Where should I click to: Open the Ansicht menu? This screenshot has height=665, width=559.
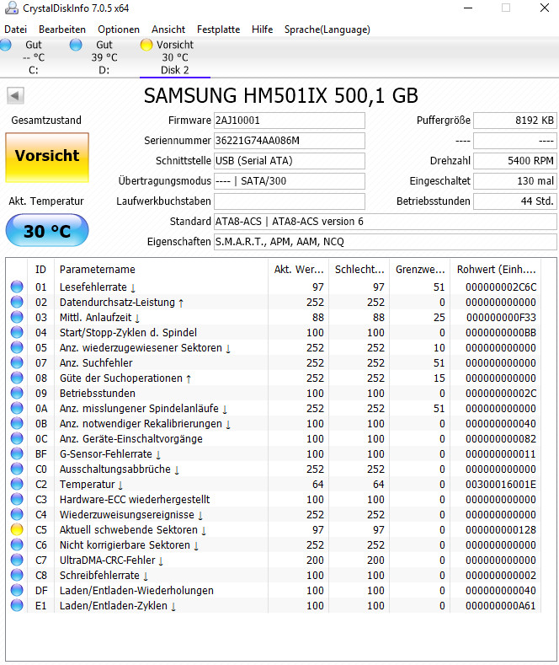click(x=168, y=29)
